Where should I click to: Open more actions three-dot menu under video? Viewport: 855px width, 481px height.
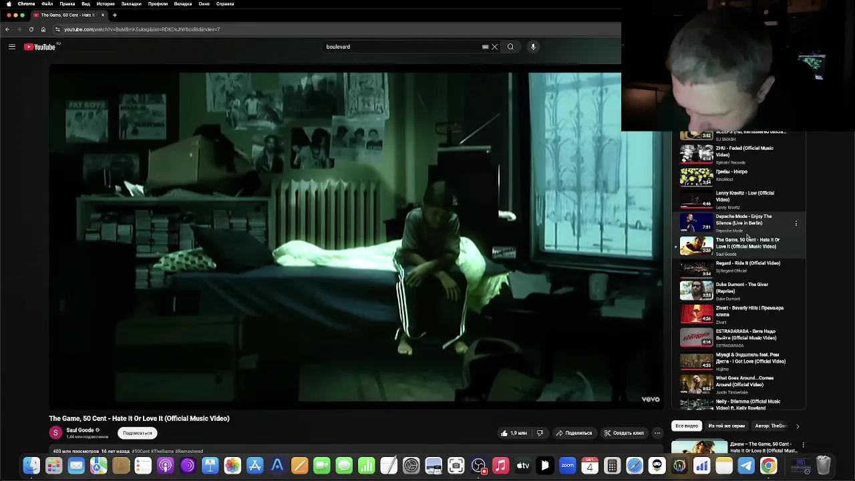click(x=657, y=433)
